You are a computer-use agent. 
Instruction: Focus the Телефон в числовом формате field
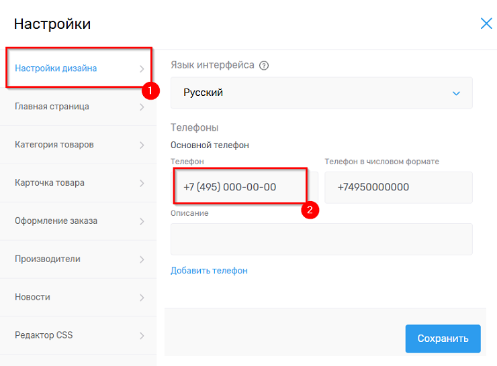coord(398,188)
